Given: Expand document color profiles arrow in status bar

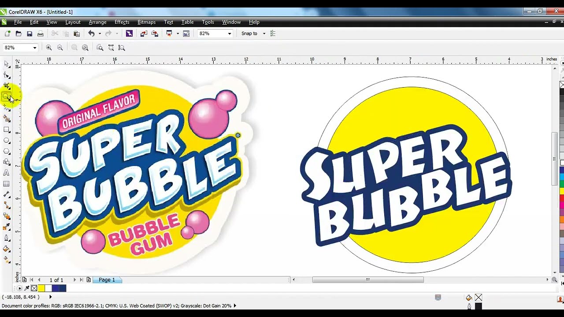Looking at the screenshot, I should [x=234, y=306].
